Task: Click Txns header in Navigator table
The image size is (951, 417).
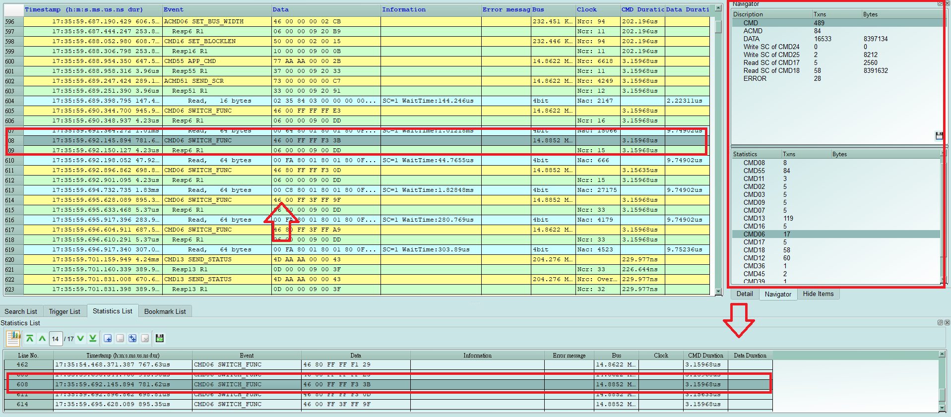Action: [x=836, y=14]
